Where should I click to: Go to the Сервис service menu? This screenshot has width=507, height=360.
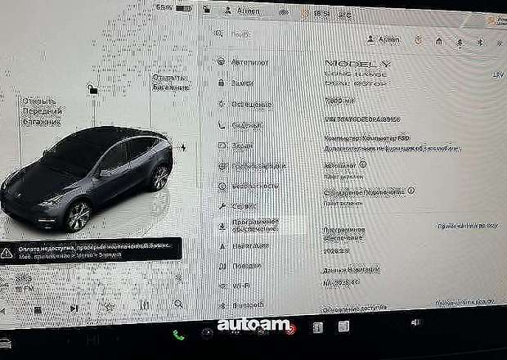pos(238,205)
